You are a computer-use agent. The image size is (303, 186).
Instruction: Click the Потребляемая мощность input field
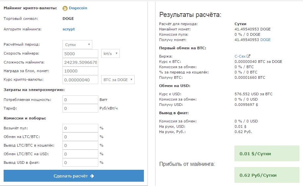80,100
